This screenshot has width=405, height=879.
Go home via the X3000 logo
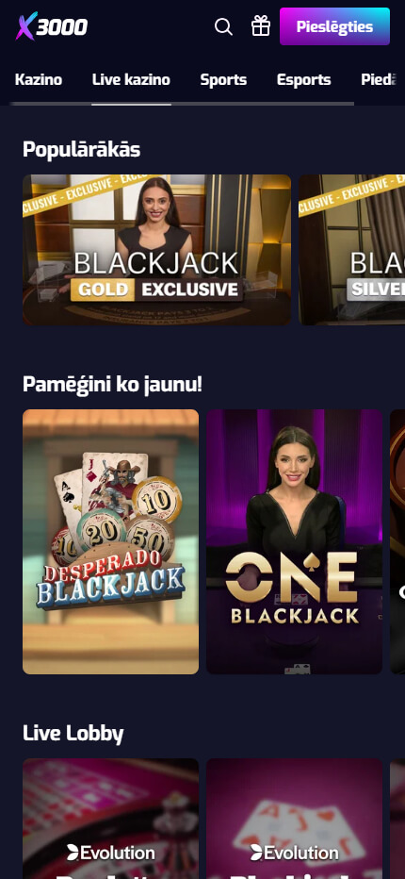[52, 26]
